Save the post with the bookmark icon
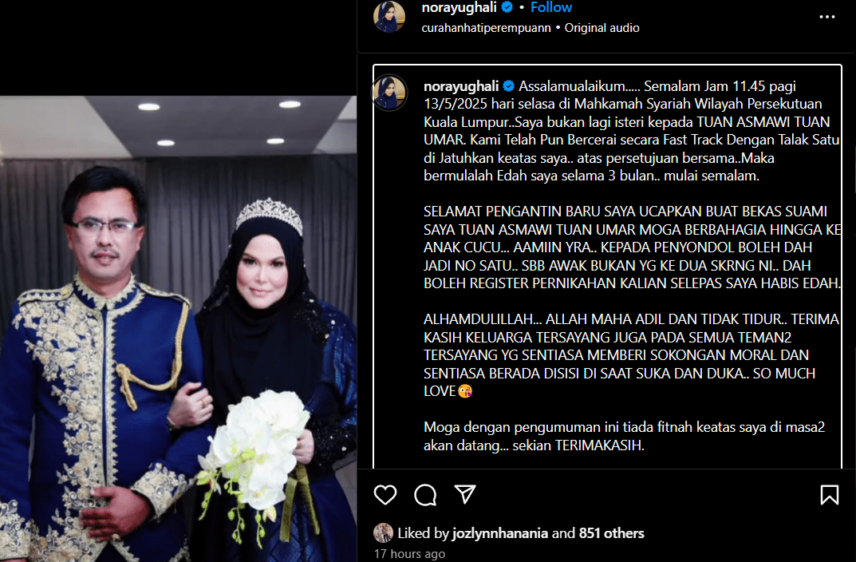Screen dimensions: 856x562 click(829, 495)
